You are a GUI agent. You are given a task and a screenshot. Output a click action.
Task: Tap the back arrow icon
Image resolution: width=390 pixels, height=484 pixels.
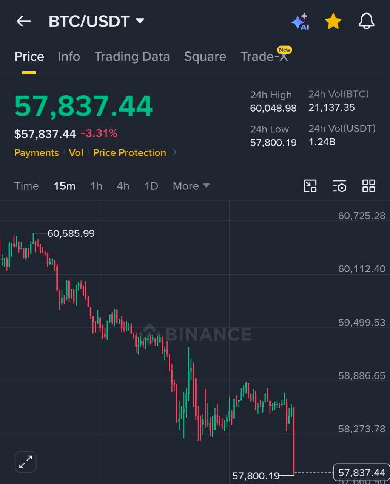(x=23, y=22)
